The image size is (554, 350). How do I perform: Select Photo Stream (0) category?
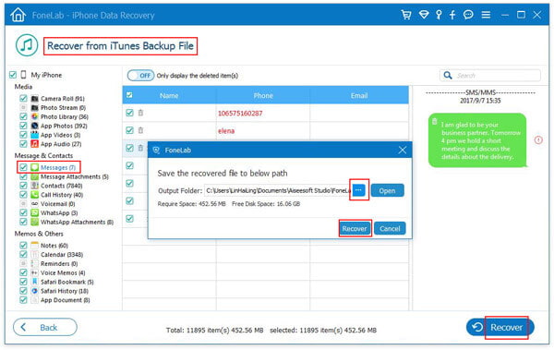(63, 107)
